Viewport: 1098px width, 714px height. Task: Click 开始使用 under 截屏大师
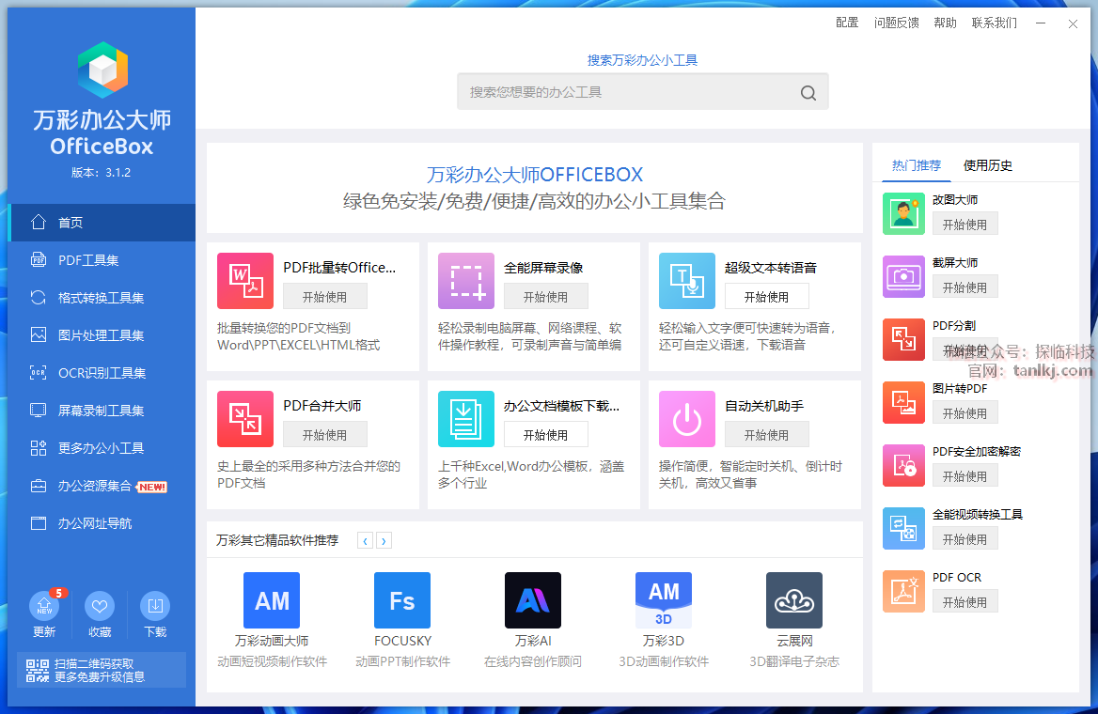coord(965,287)
